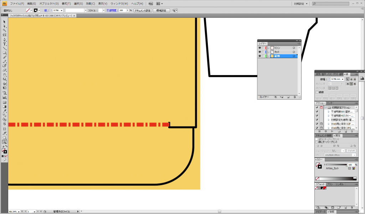
Task: Enable the 破線 dashed-line checkbox
Action: 317,92
